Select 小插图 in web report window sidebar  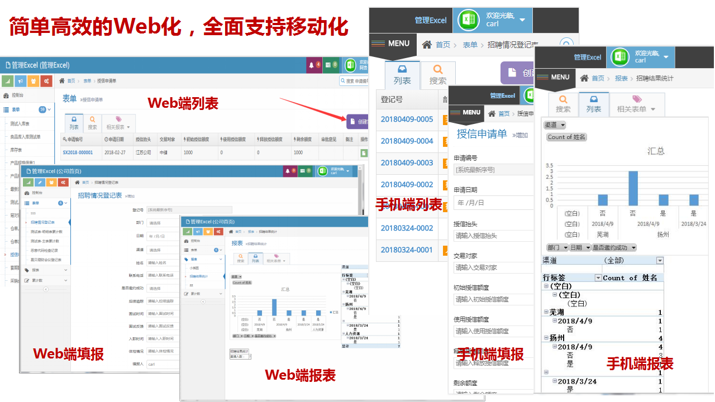coord(195,268)
